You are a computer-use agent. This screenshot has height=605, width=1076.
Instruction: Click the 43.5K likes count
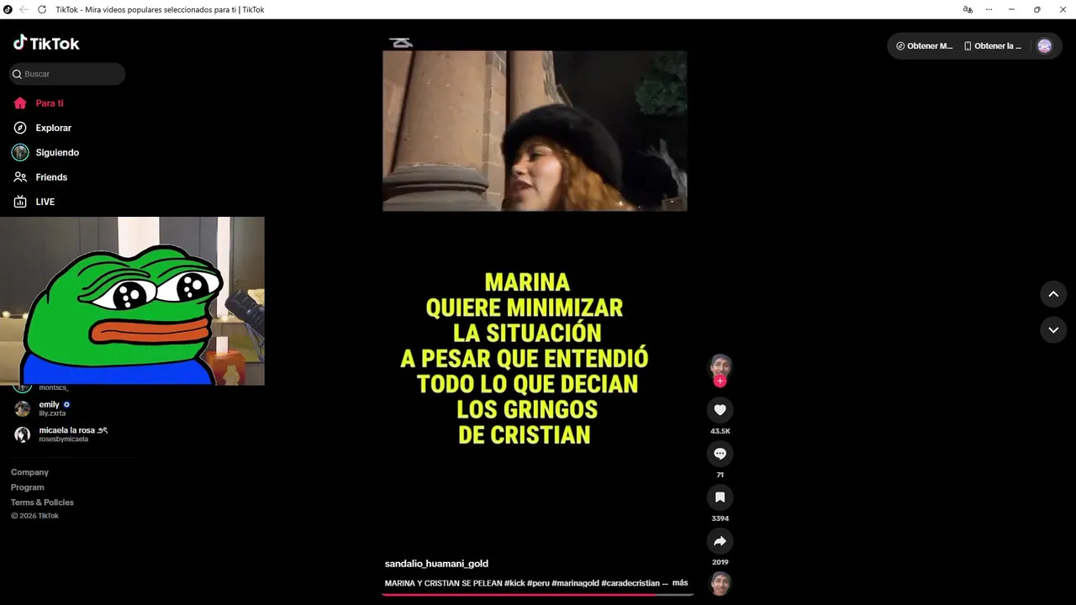(720, 431)
